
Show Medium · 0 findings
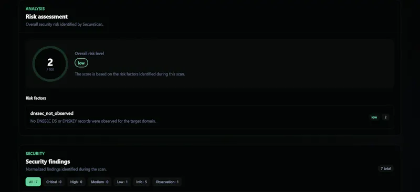(x=100, y=182)
